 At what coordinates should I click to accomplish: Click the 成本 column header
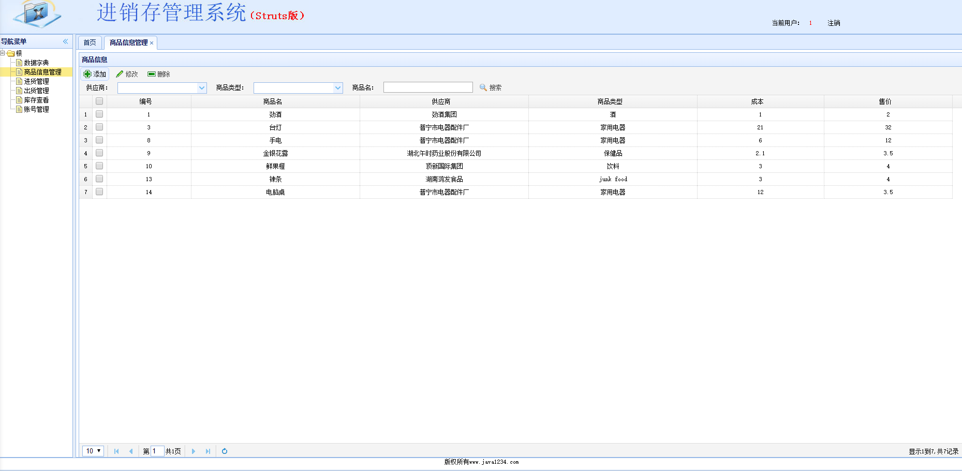tap(760, 101)
